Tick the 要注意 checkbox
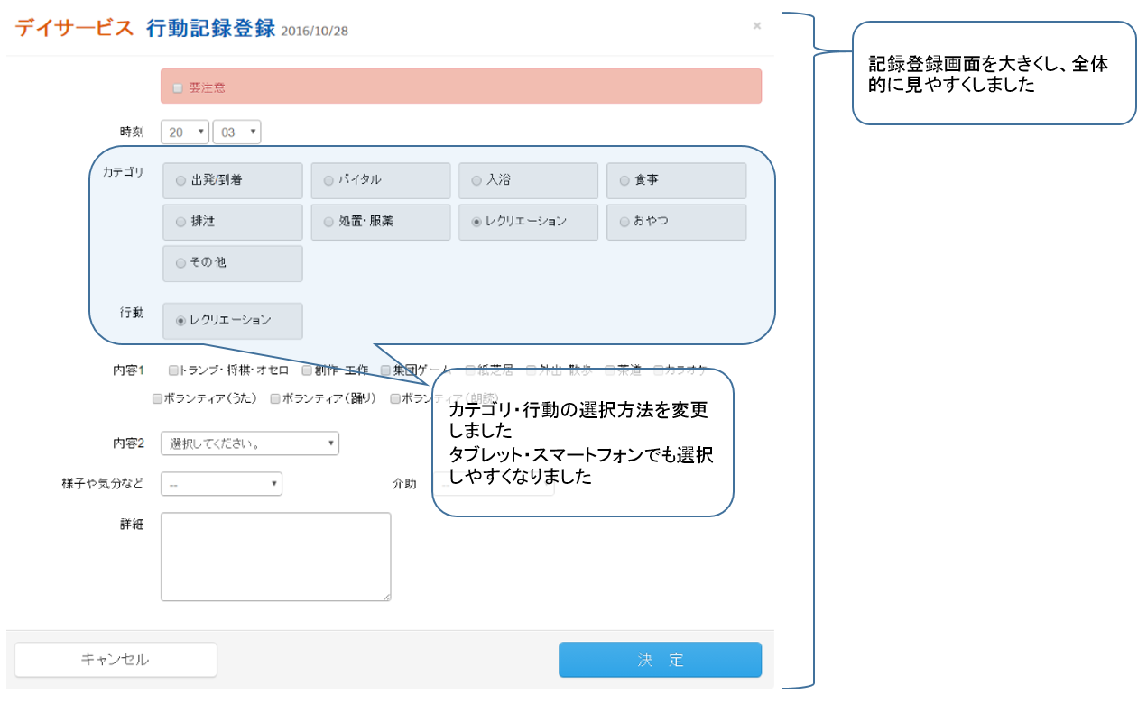1147x703 pixels. coord(178,88)
